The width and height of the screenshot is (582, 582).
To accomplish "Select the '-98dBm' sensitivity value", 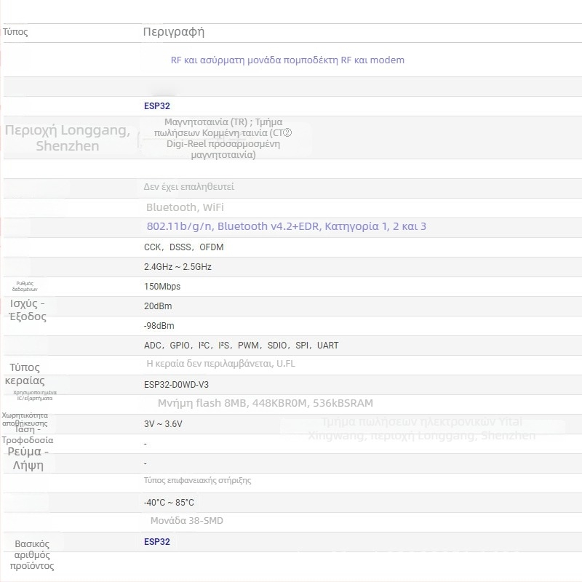I will (159, 326).
